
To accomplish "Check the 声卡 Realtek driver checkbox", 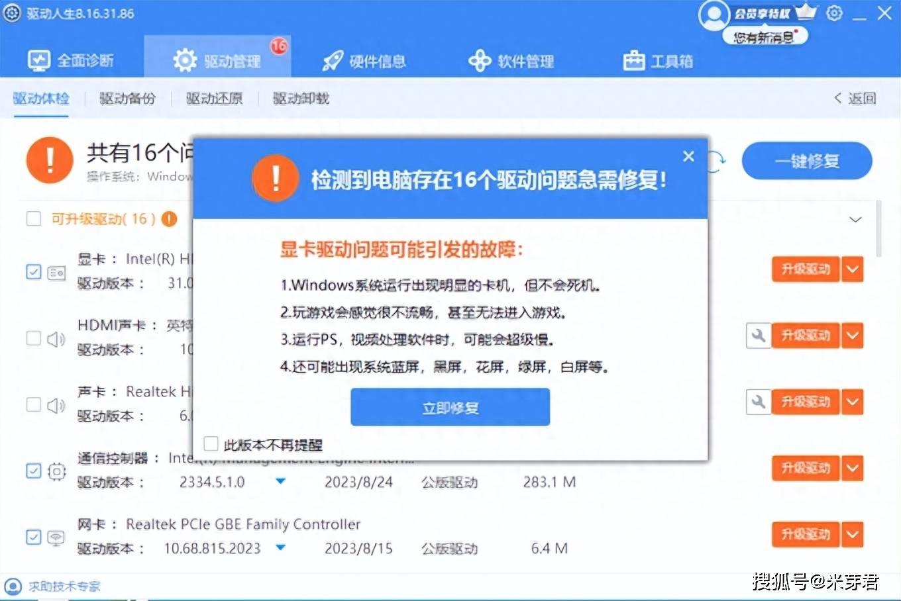I will 34,404.
